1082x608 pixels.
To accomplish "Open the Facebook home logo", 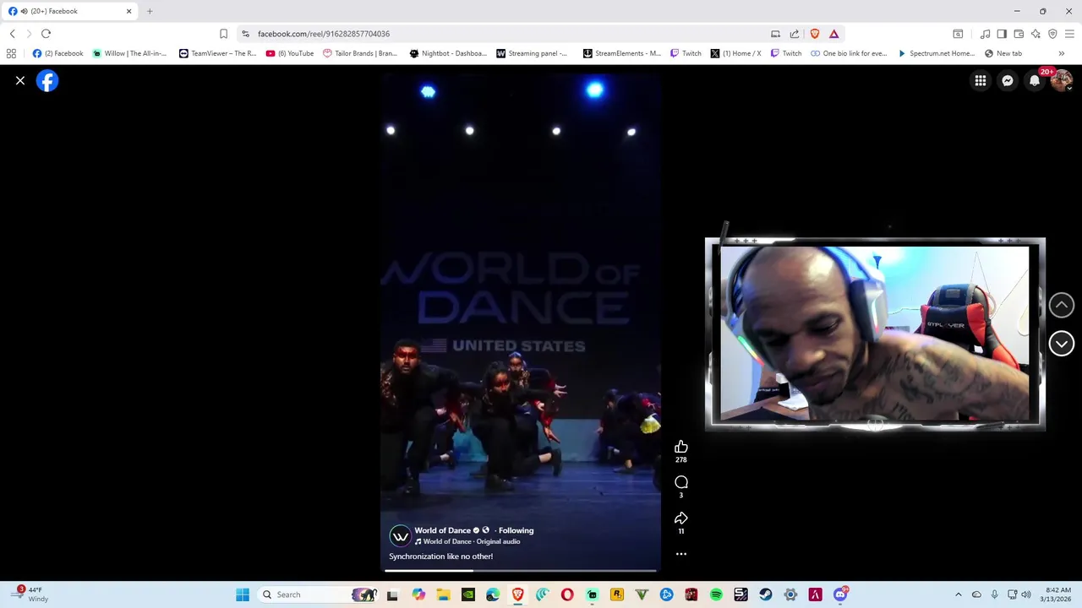I will 47,80.
